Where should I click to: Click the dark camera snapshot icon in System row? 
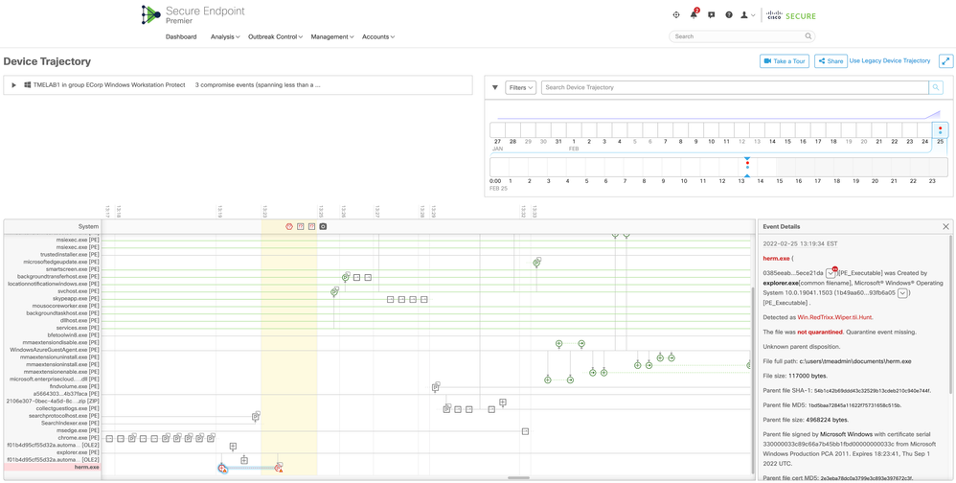tap(323, 226)
